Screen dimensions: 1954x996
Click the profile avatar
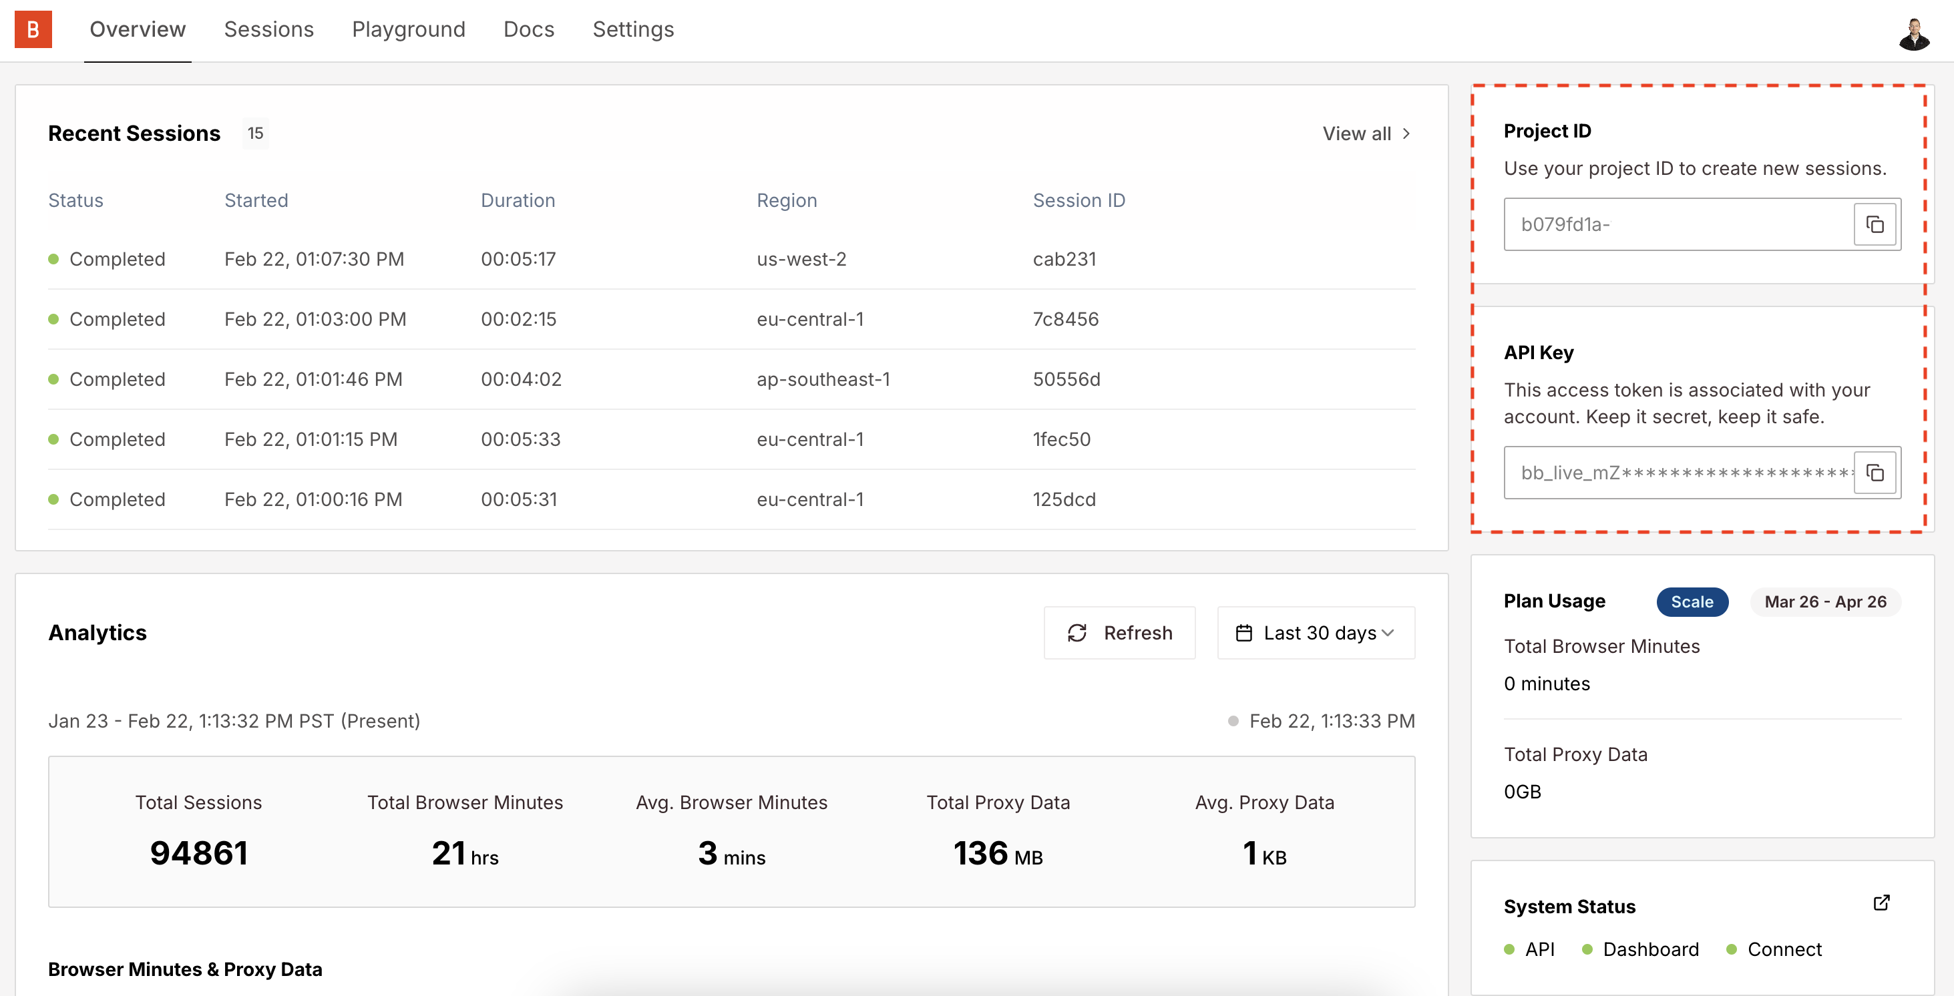click(x=1915, y=33)
